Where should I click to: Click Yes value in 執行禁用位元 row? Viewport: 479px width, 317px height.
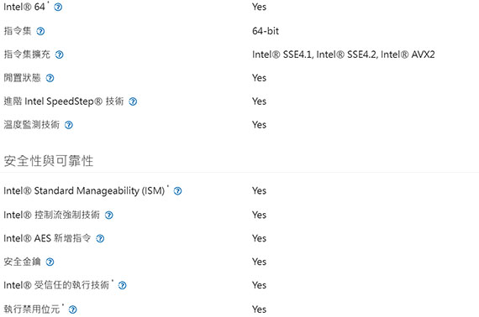pyautogui.click(x=259, y=309)
